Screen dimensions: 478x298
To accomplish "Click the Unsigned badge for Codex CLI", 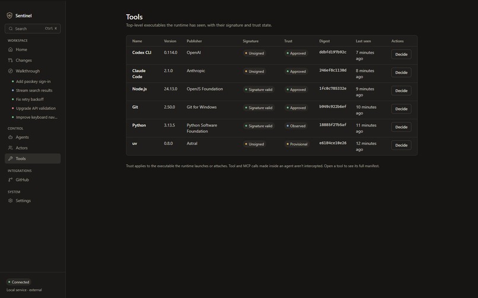I will point(254,53).
